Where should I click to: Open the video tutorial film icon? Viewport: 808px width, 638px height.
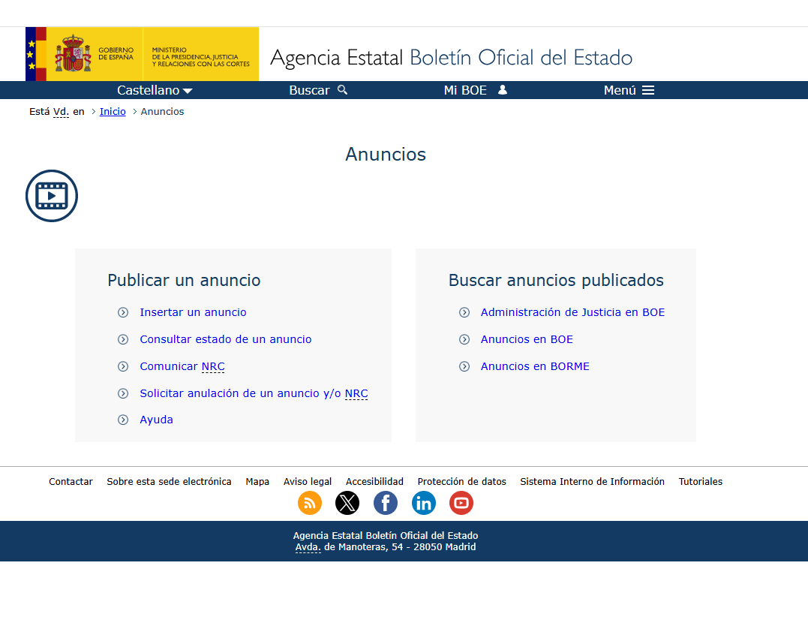coord(52,196)
